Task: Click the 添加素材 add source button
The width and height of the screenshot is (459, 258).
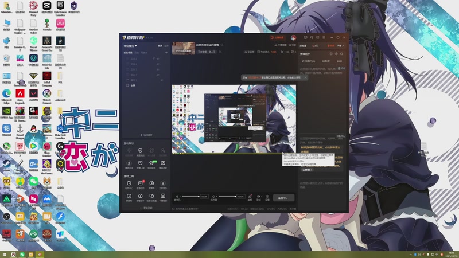Action: coord(146,135)
